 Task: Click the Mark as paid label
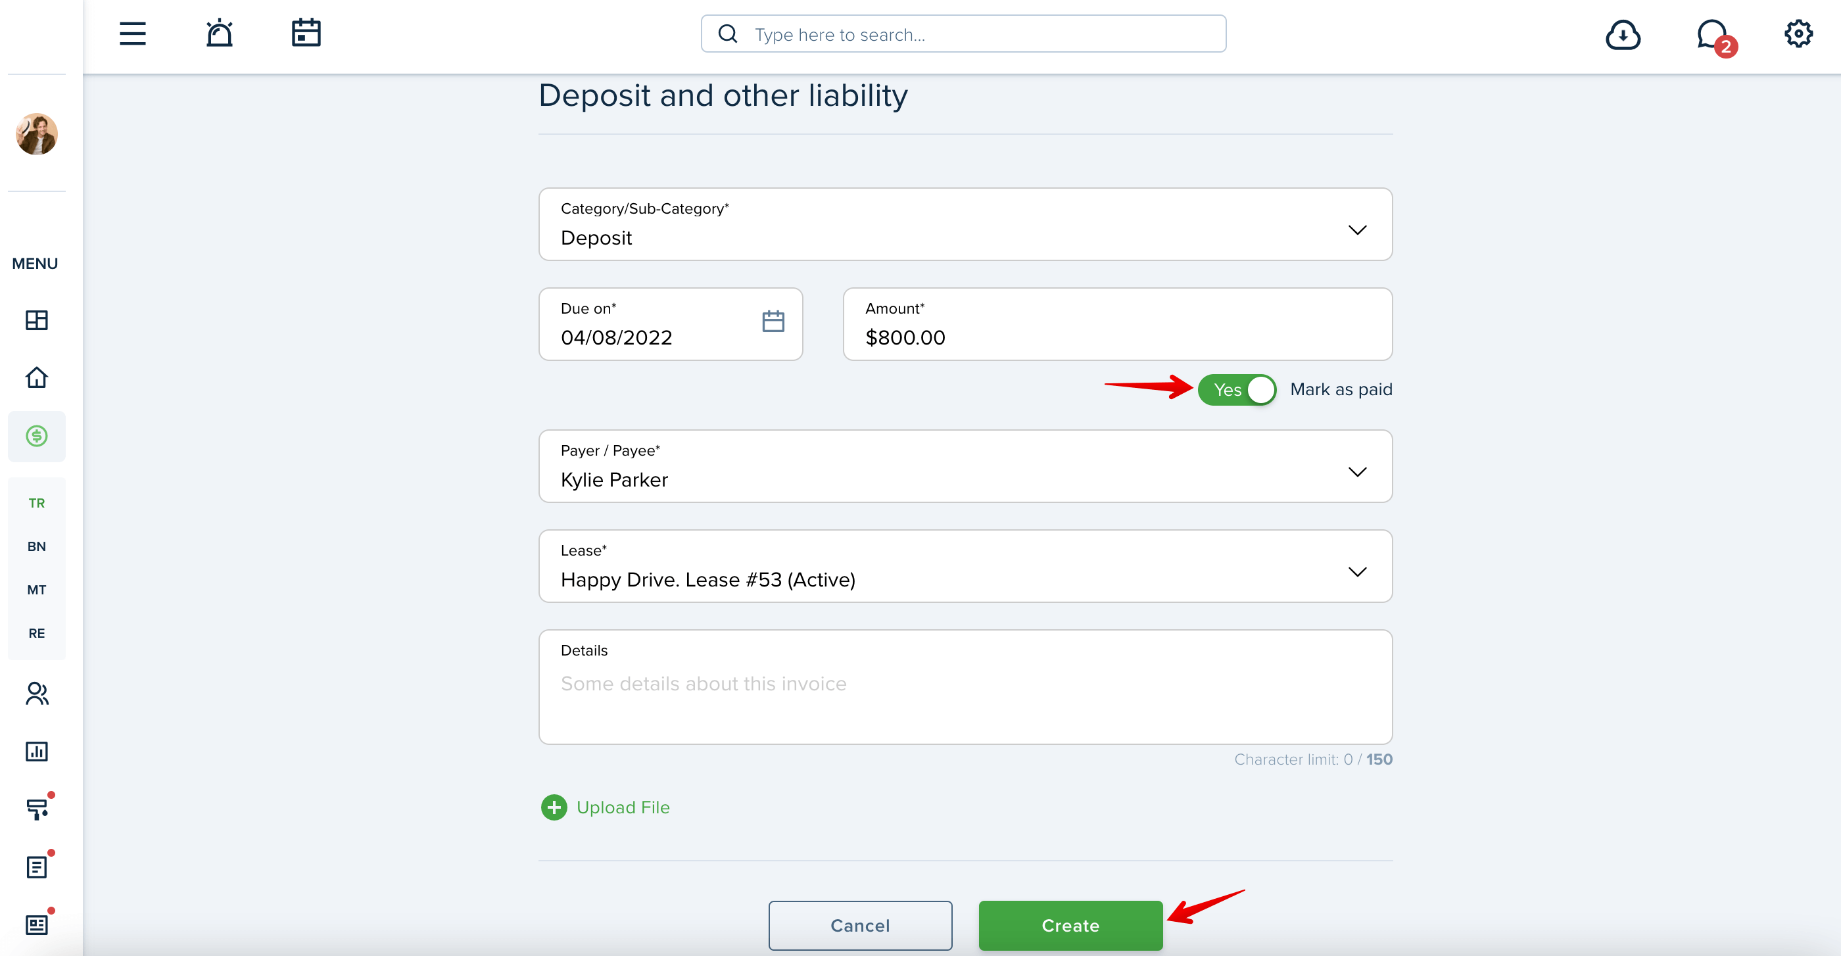(1341, 389)
